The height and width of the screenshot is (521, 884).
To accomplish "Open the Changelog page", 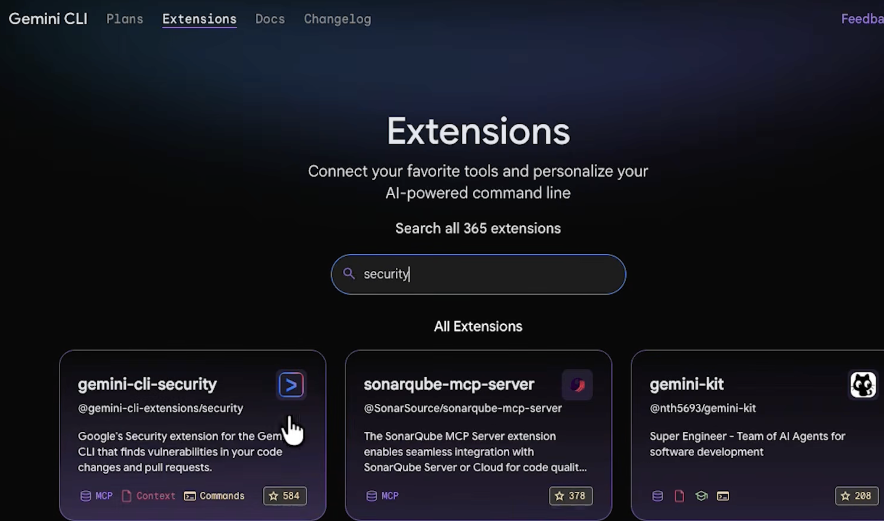I will (337, 19).
